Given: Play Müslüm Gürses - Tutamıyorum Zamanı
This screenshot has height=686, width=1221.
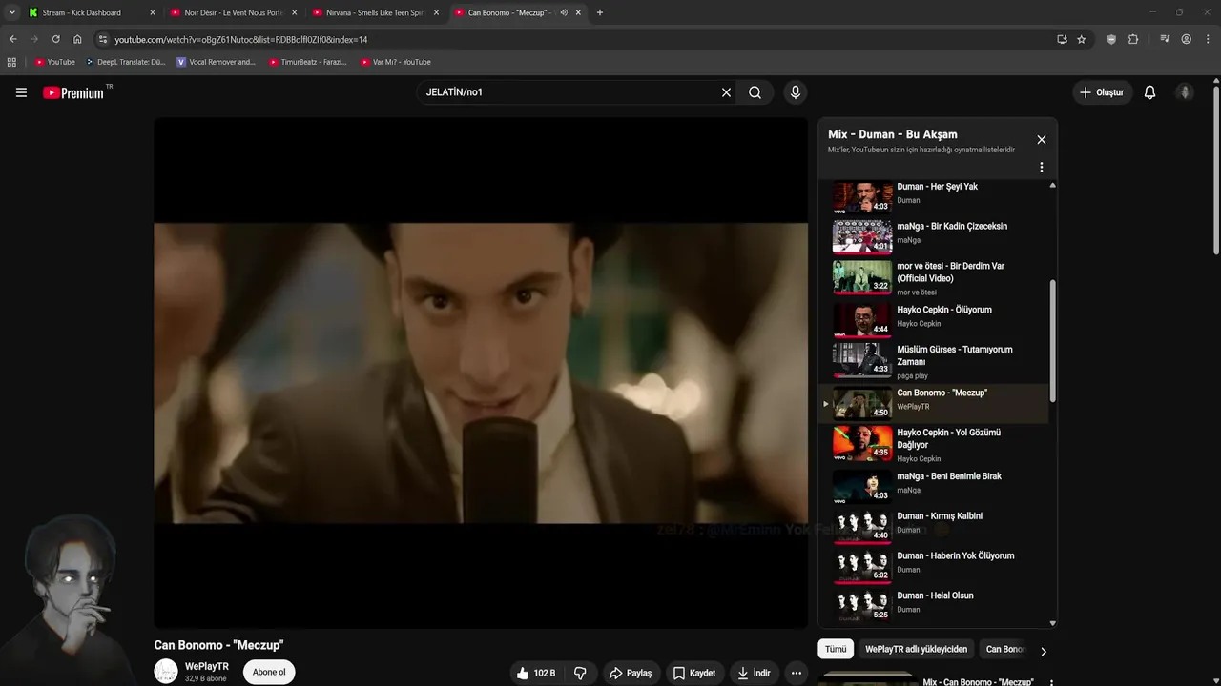Looking at the screenshot, I should pos(935,361).
